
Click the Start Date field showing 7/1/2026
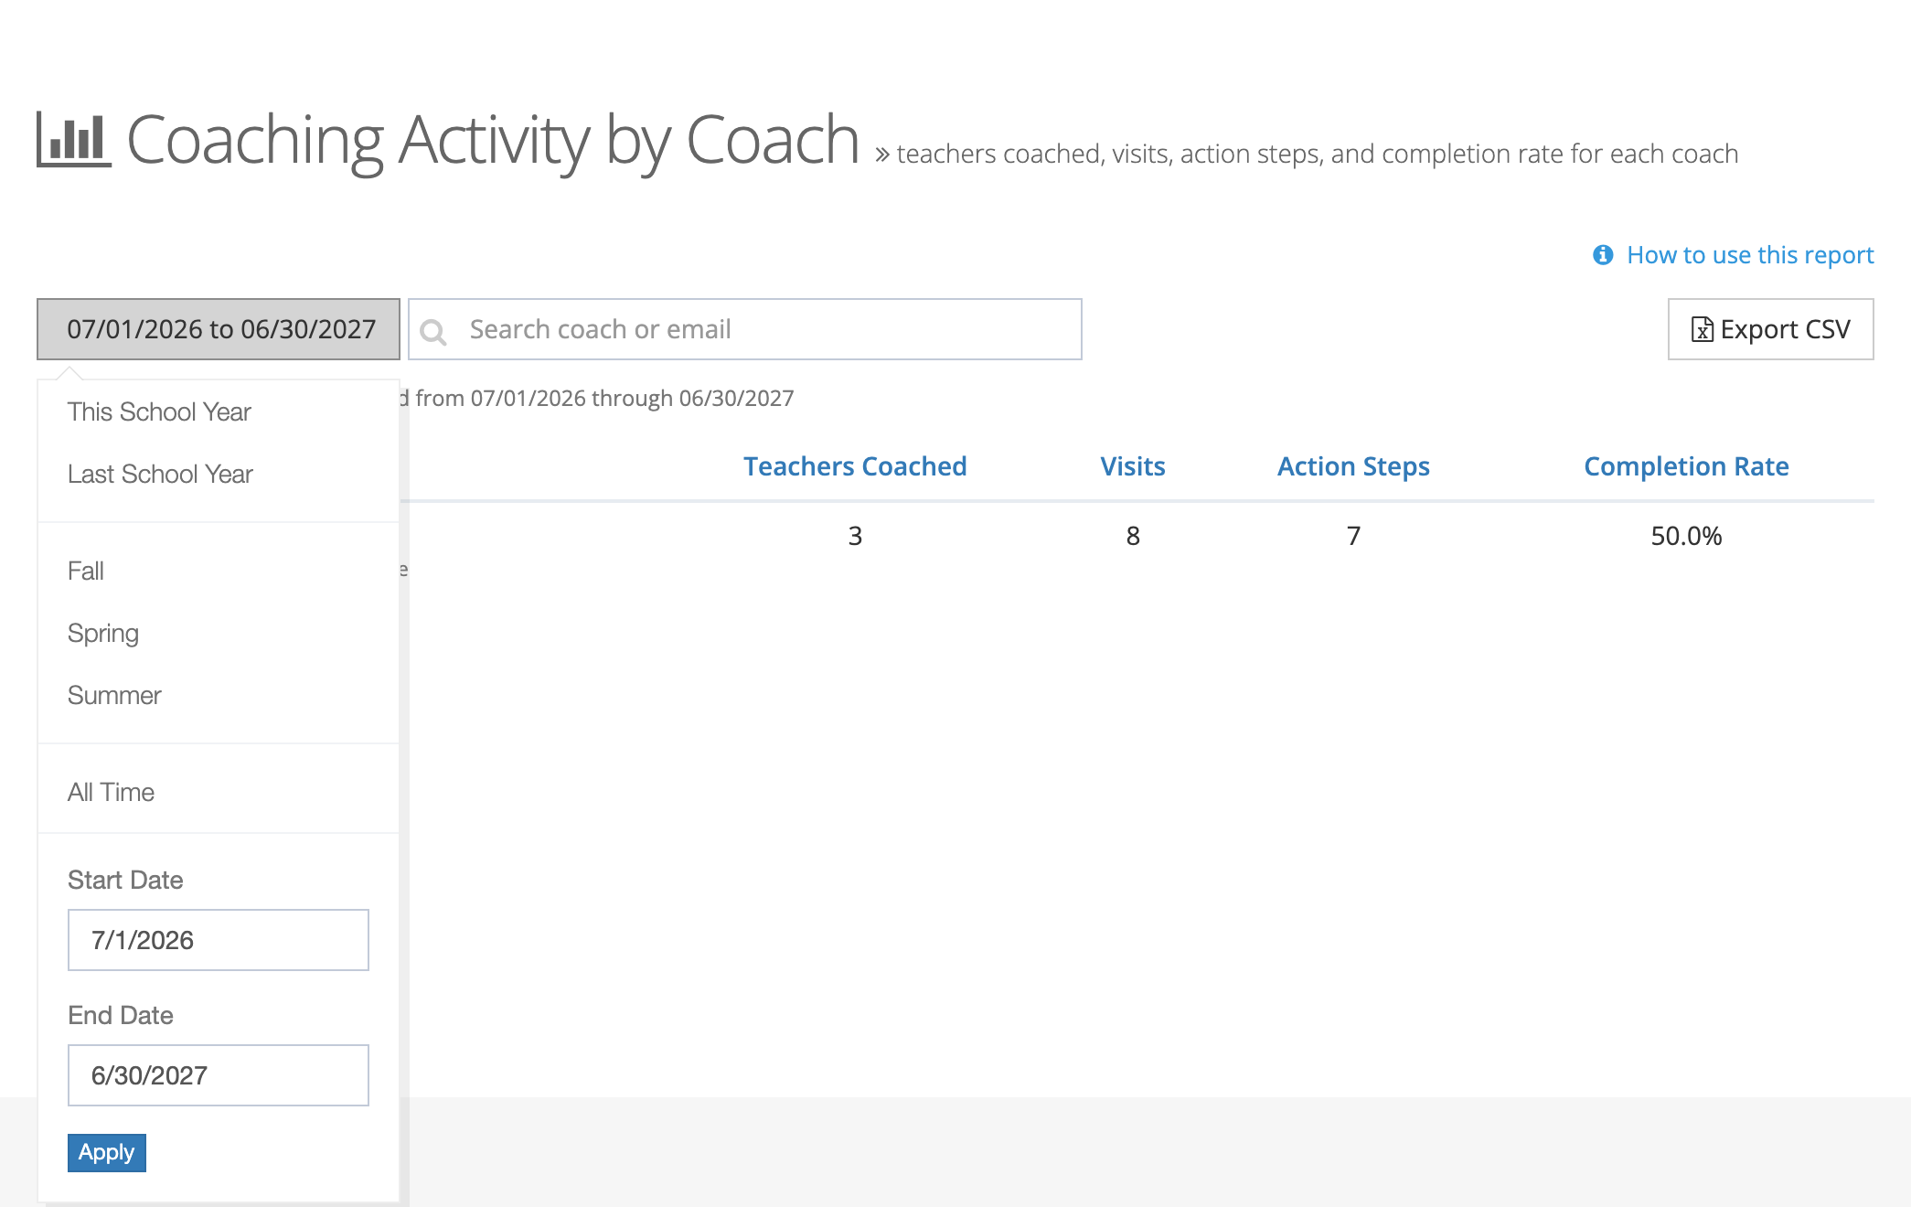click(x=219, y=940)
